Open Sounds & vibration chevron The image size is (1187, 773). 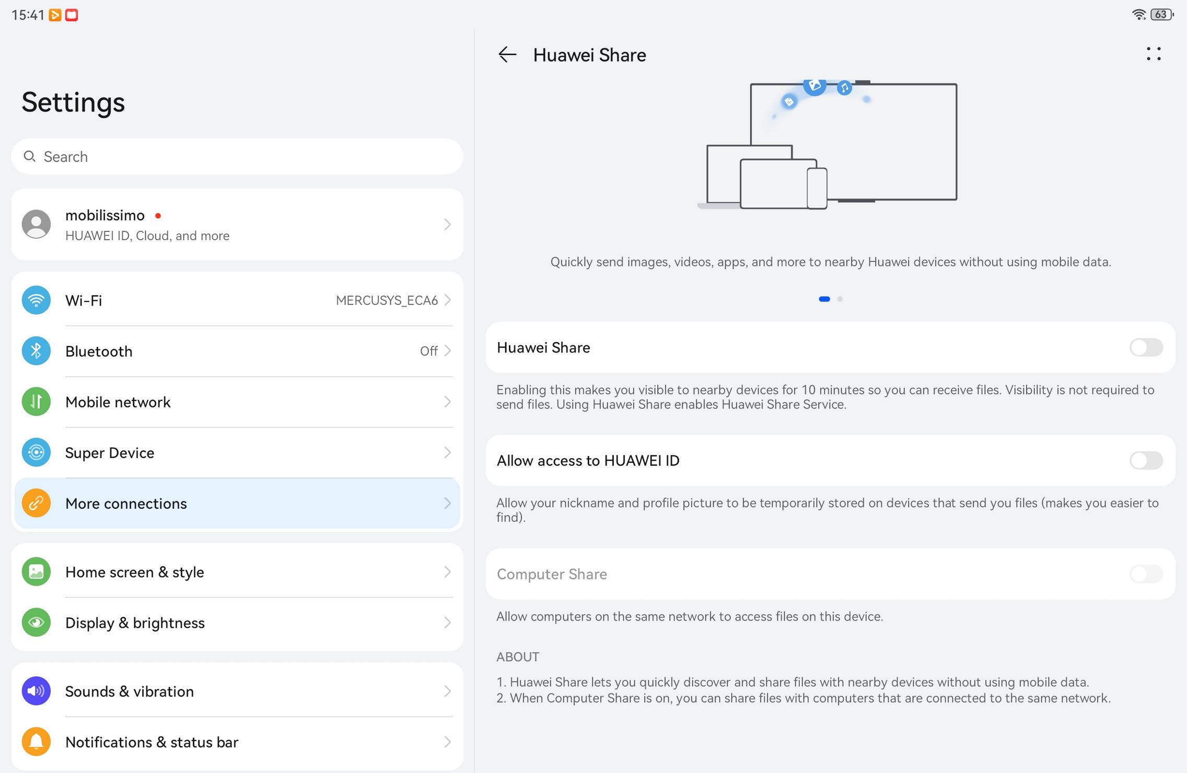[x=447, y=691]
